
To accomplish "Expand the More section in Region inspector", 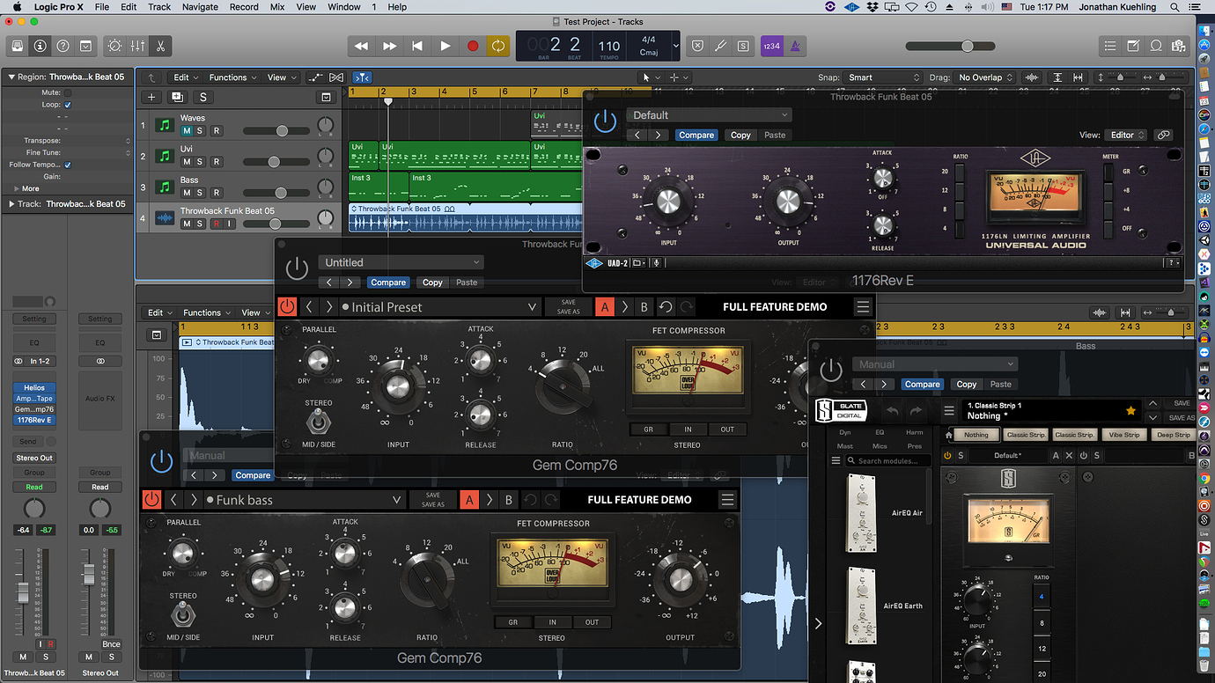I will coord(17,188).
